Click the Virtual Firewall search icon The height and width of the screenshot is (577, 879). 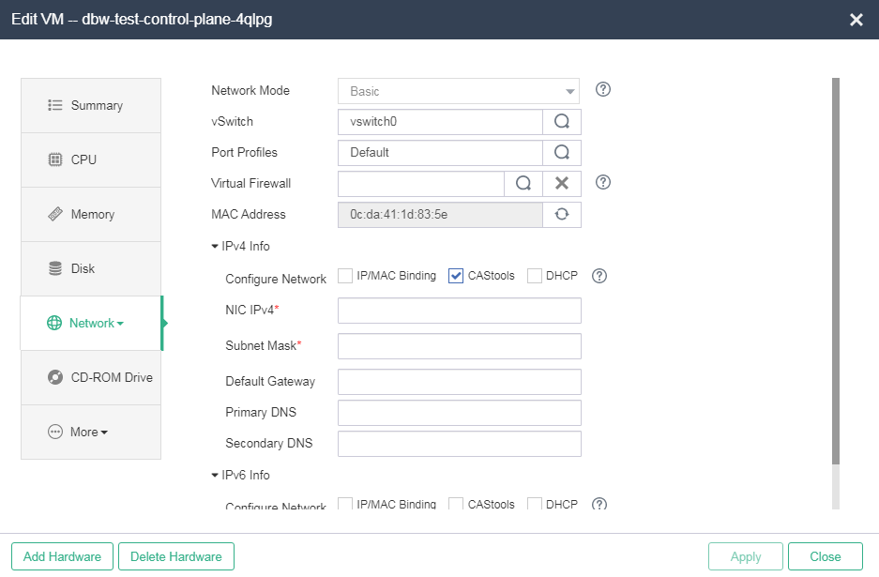pyautogui.click(x=523, y=183)
